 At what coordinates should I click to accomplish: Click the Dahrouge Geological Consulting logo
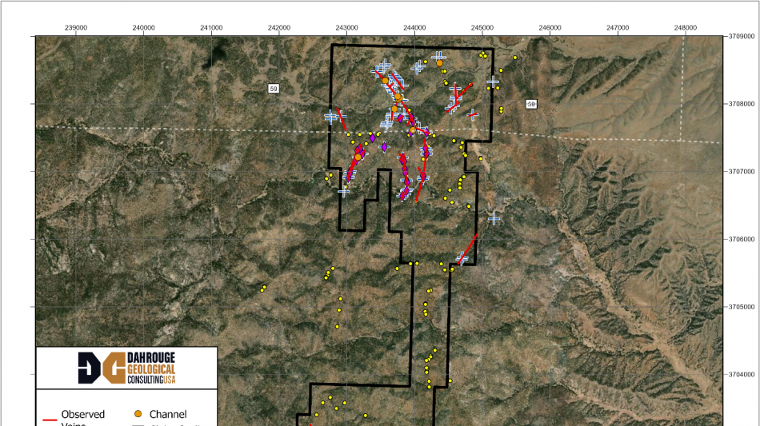click(x=126, y=368)
